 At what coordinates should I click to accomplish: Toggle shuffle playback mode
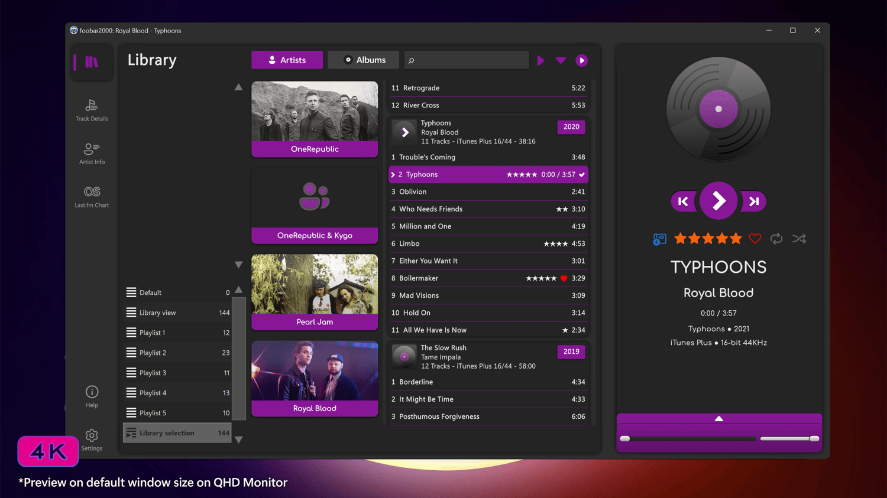pyautogui.click(x=799, y=239)
